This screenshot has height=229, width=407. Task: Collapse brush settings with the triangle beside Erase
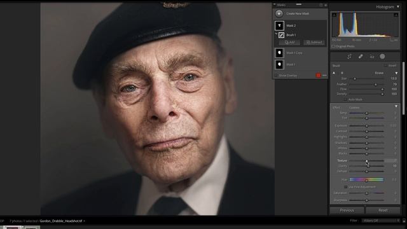point(396,73)
